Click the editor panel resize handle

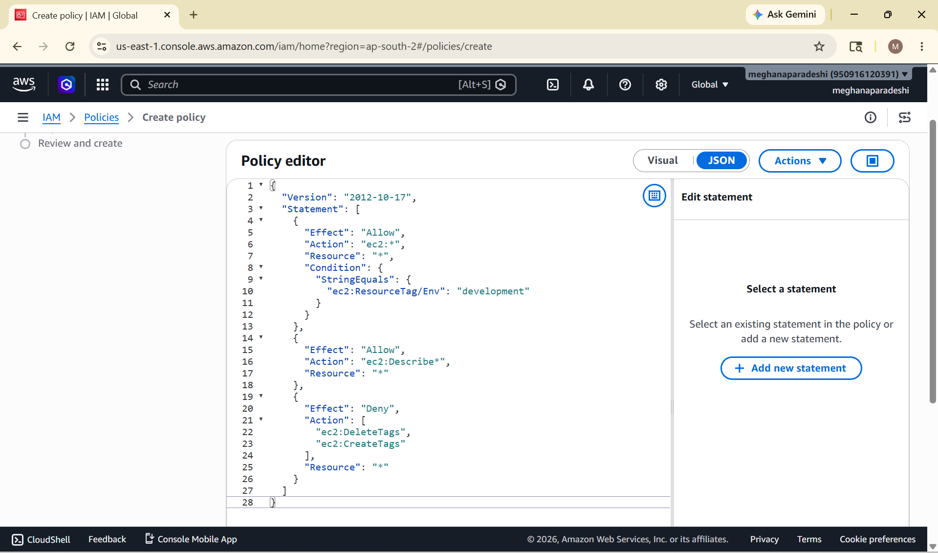point(672,407)
